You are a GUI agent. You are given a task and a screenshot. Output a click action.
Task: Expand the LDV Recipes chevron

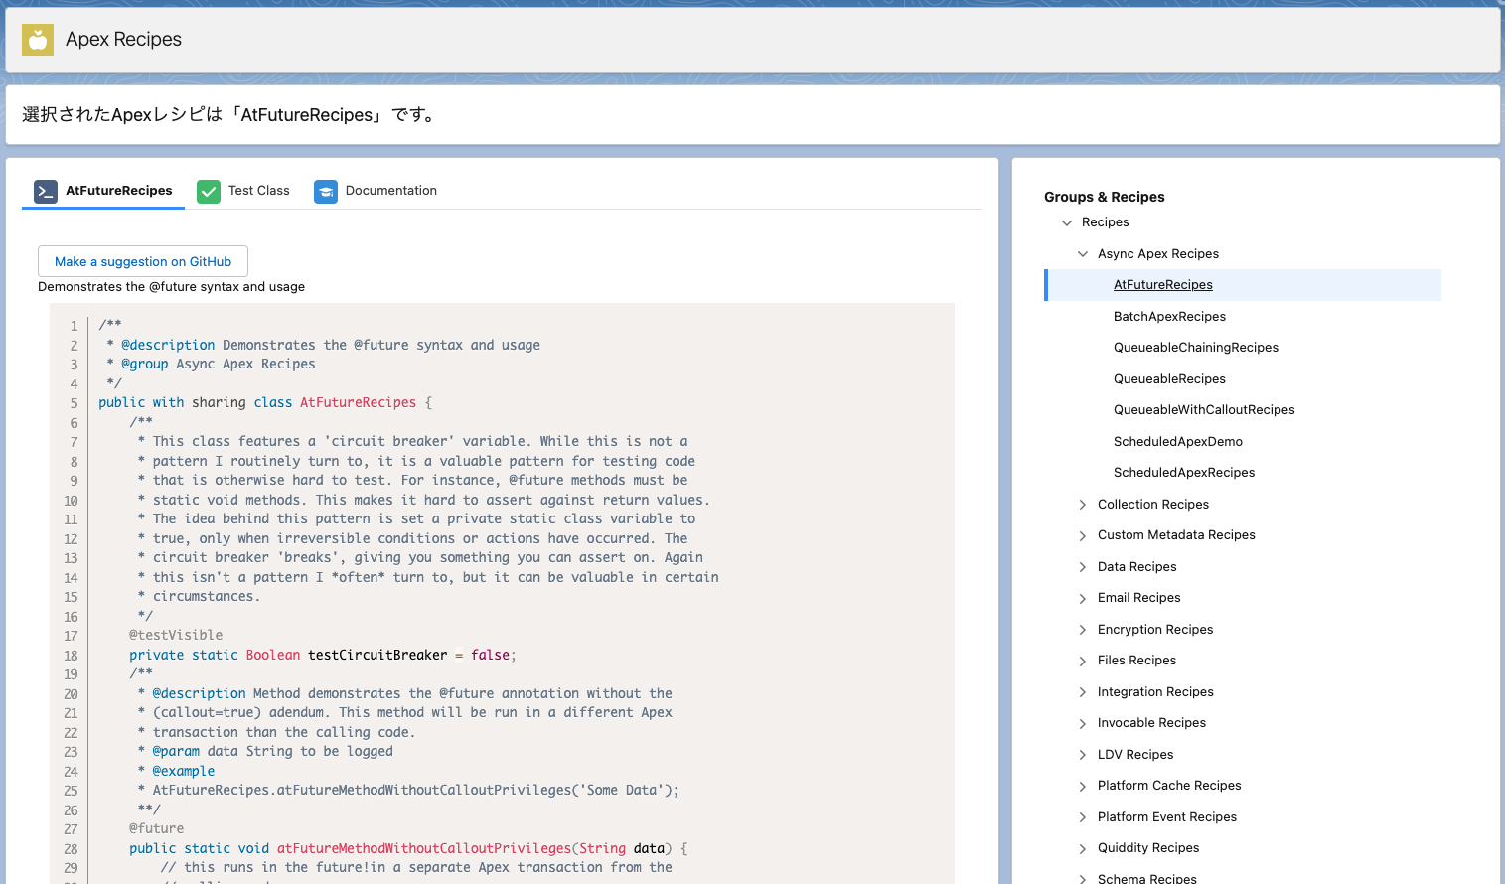[1083, 755]
